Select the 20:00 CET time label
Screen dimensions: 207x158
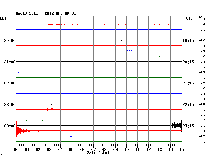coord(10,41)
